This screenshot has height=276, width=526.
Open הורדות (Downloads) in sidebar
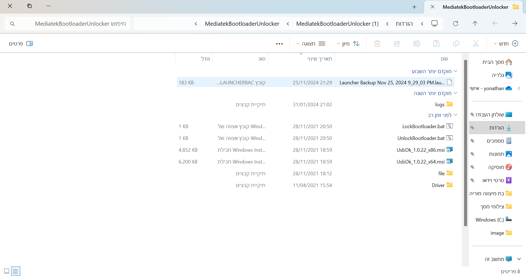(x=497, y=128)
